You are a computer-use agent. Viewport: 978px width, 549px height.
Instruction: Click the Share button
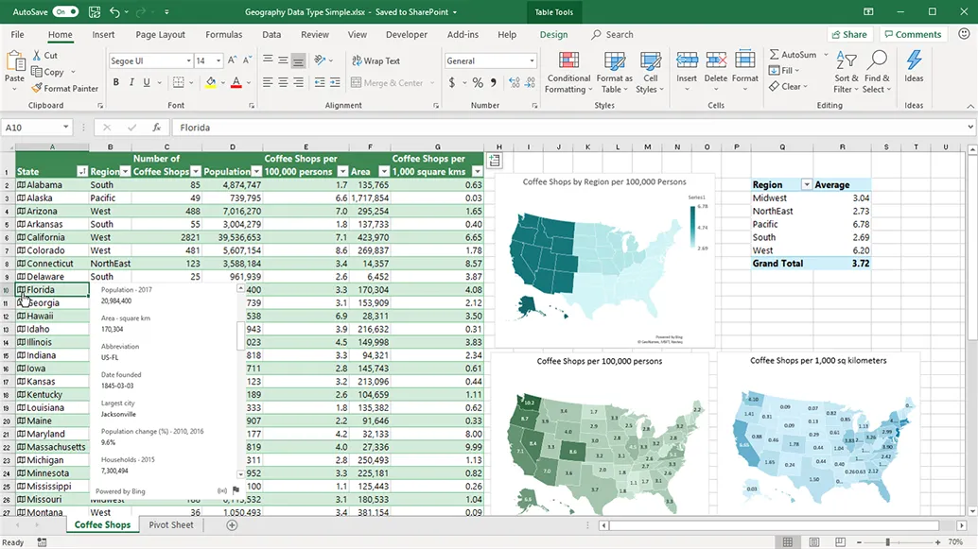(848, 35)
